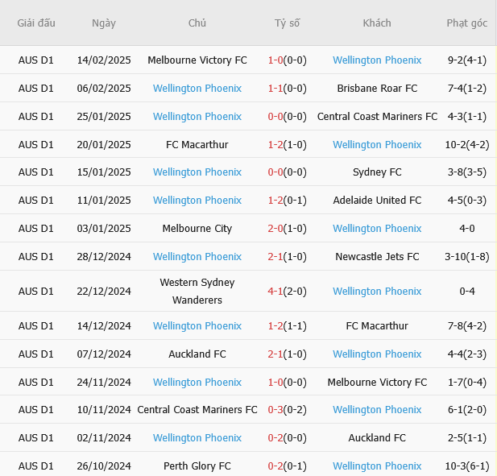497x476 pixels.
Task: Click FC Macarthur away team on 14/12/2024
Action: 377,325
